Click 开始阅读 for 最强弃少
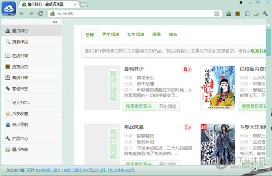This screenshot has width=272, height=176. pos(168,106)
